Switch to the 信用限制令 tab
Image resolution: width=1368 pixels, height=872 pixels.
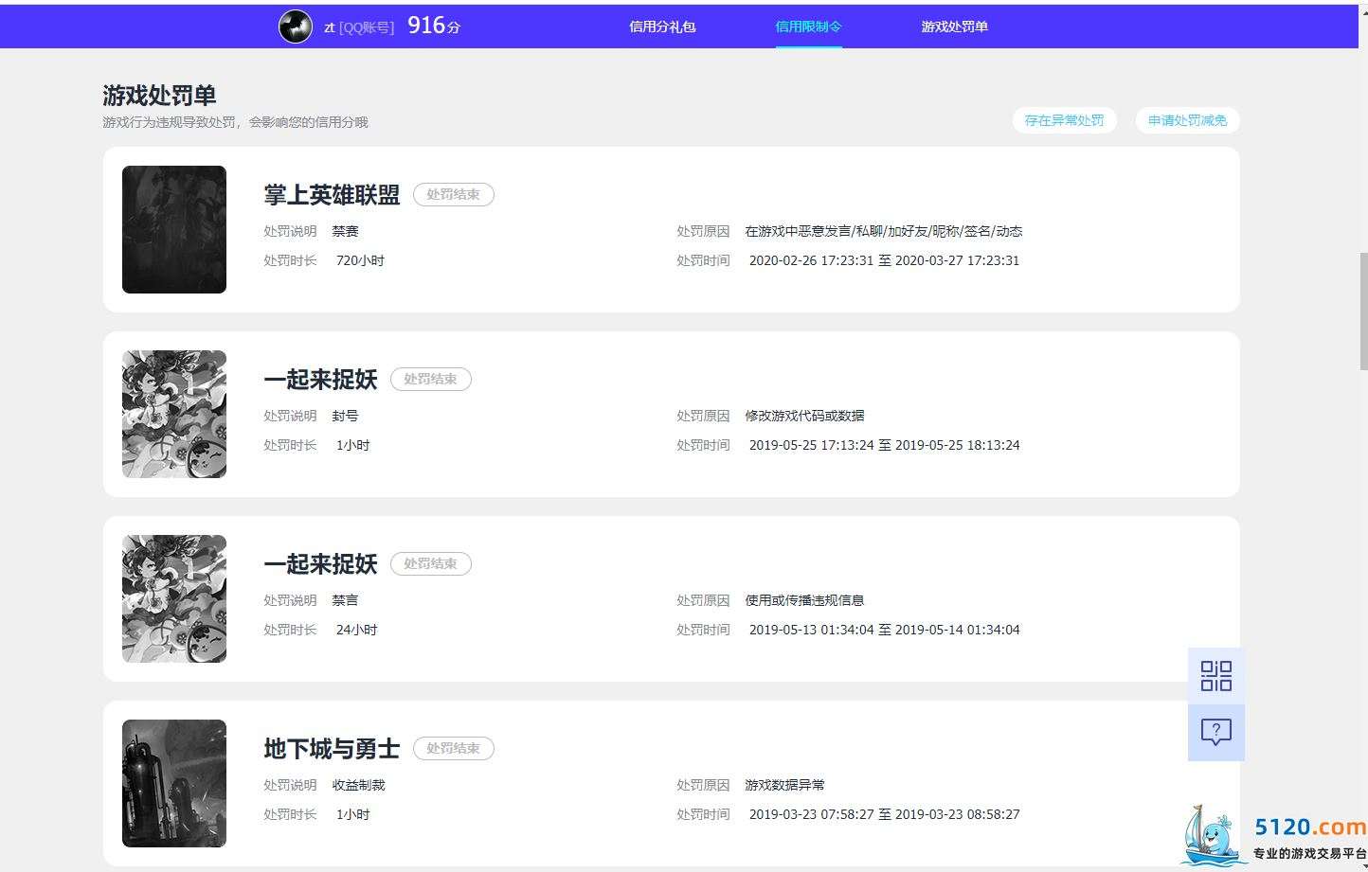click(808, 27)
